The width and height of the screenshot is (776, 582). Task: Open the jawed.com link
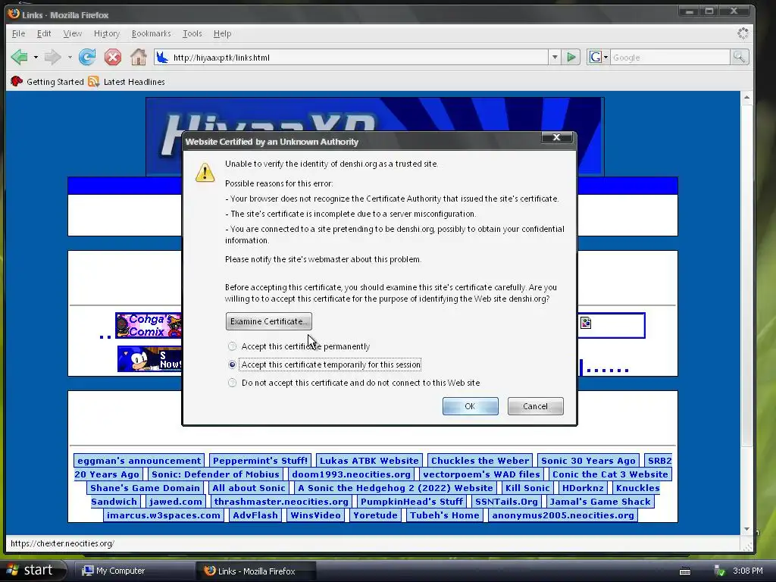point(176,502)
